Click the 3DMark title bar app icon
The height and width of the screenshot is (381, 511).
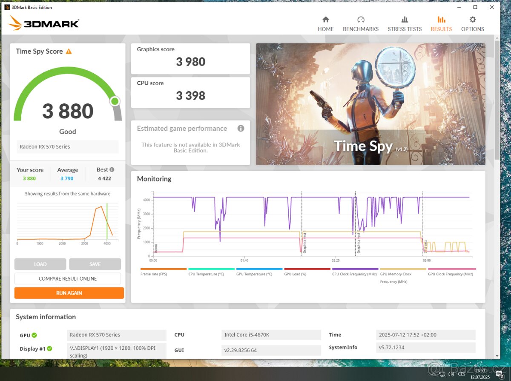[x=7, y=7]
